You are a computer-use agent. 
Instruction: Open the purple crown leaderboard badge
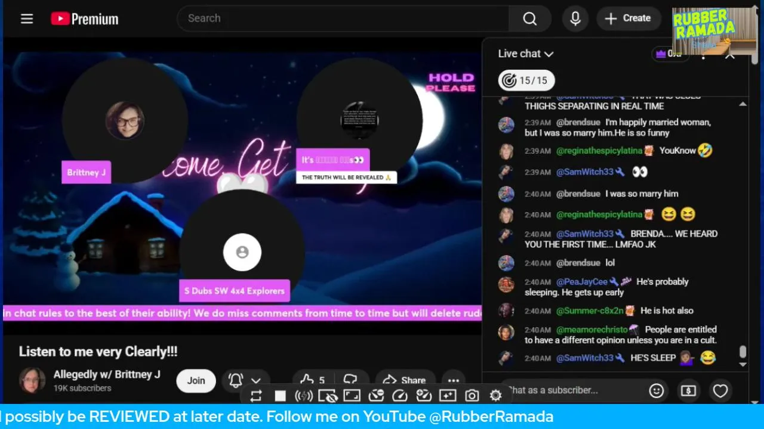click(x=670, y=54)
